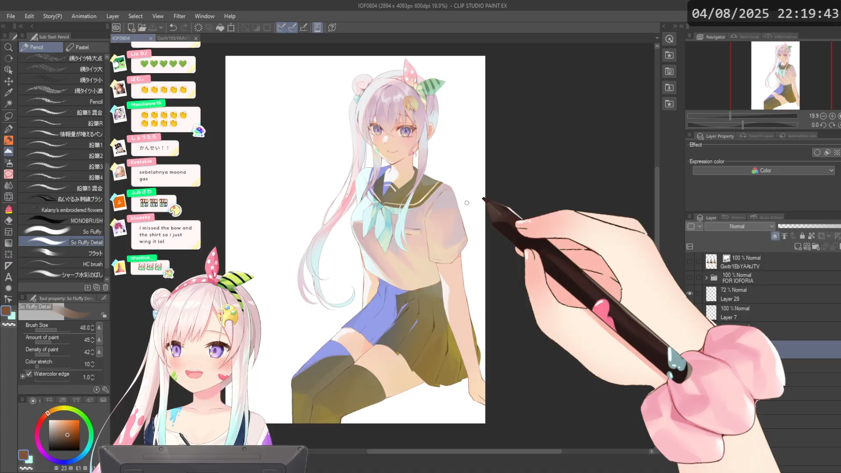This screenshot has width=841, height=473.
Task: Open the History panel tab
Action: pos(734,218)
